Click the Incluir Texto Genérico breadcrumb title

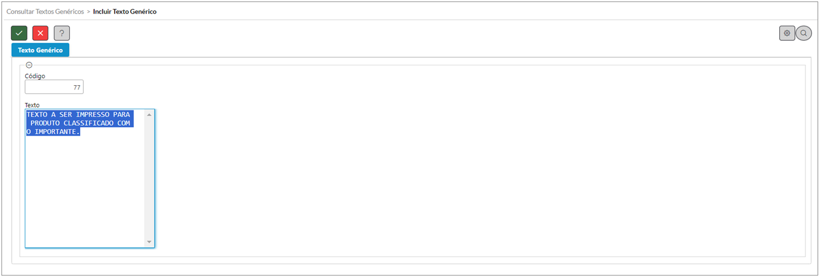125,11
